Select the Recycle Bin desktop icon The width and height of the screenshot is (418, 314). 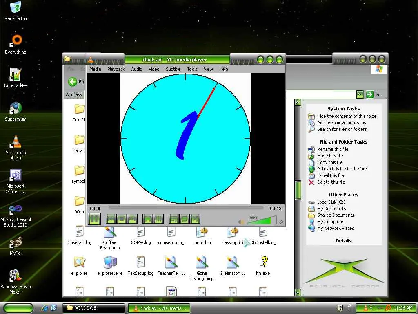point(16,11)
